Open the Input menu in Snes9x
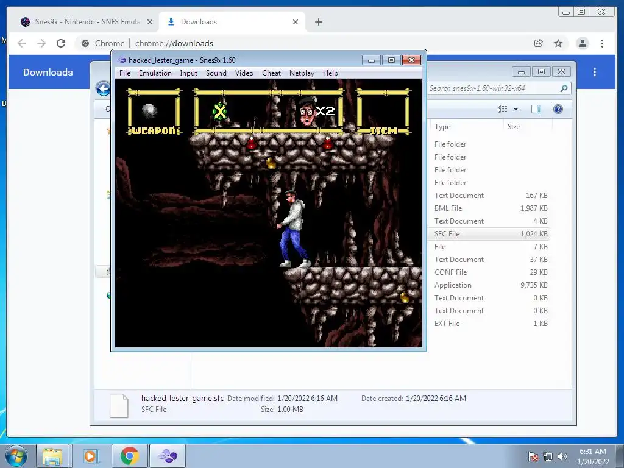Screen dimensions: 624x468 (188, 73)
